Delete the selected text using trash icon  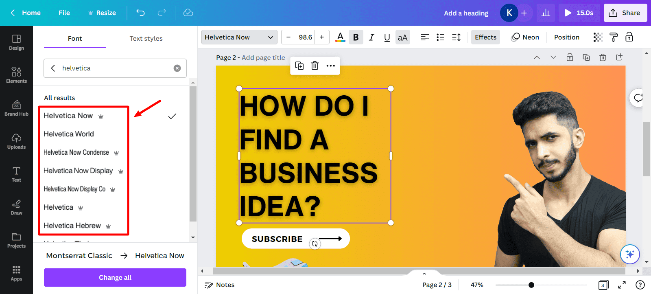click(x=315, y=66)
